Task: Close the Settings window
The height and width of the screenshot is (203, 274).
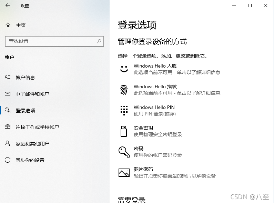Action: (x=266, y=6)
